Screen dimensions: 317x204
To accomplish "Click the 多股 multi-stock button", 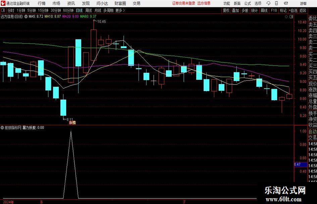I will point(245,10).
